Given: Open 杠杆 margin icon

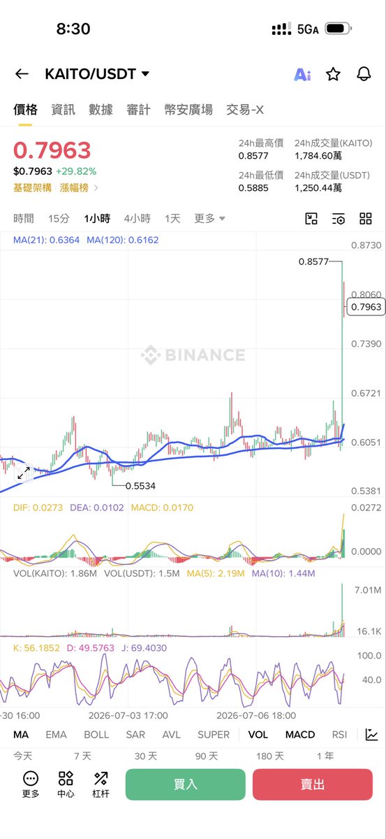Looking at the screenshot, I should [101, 784].
